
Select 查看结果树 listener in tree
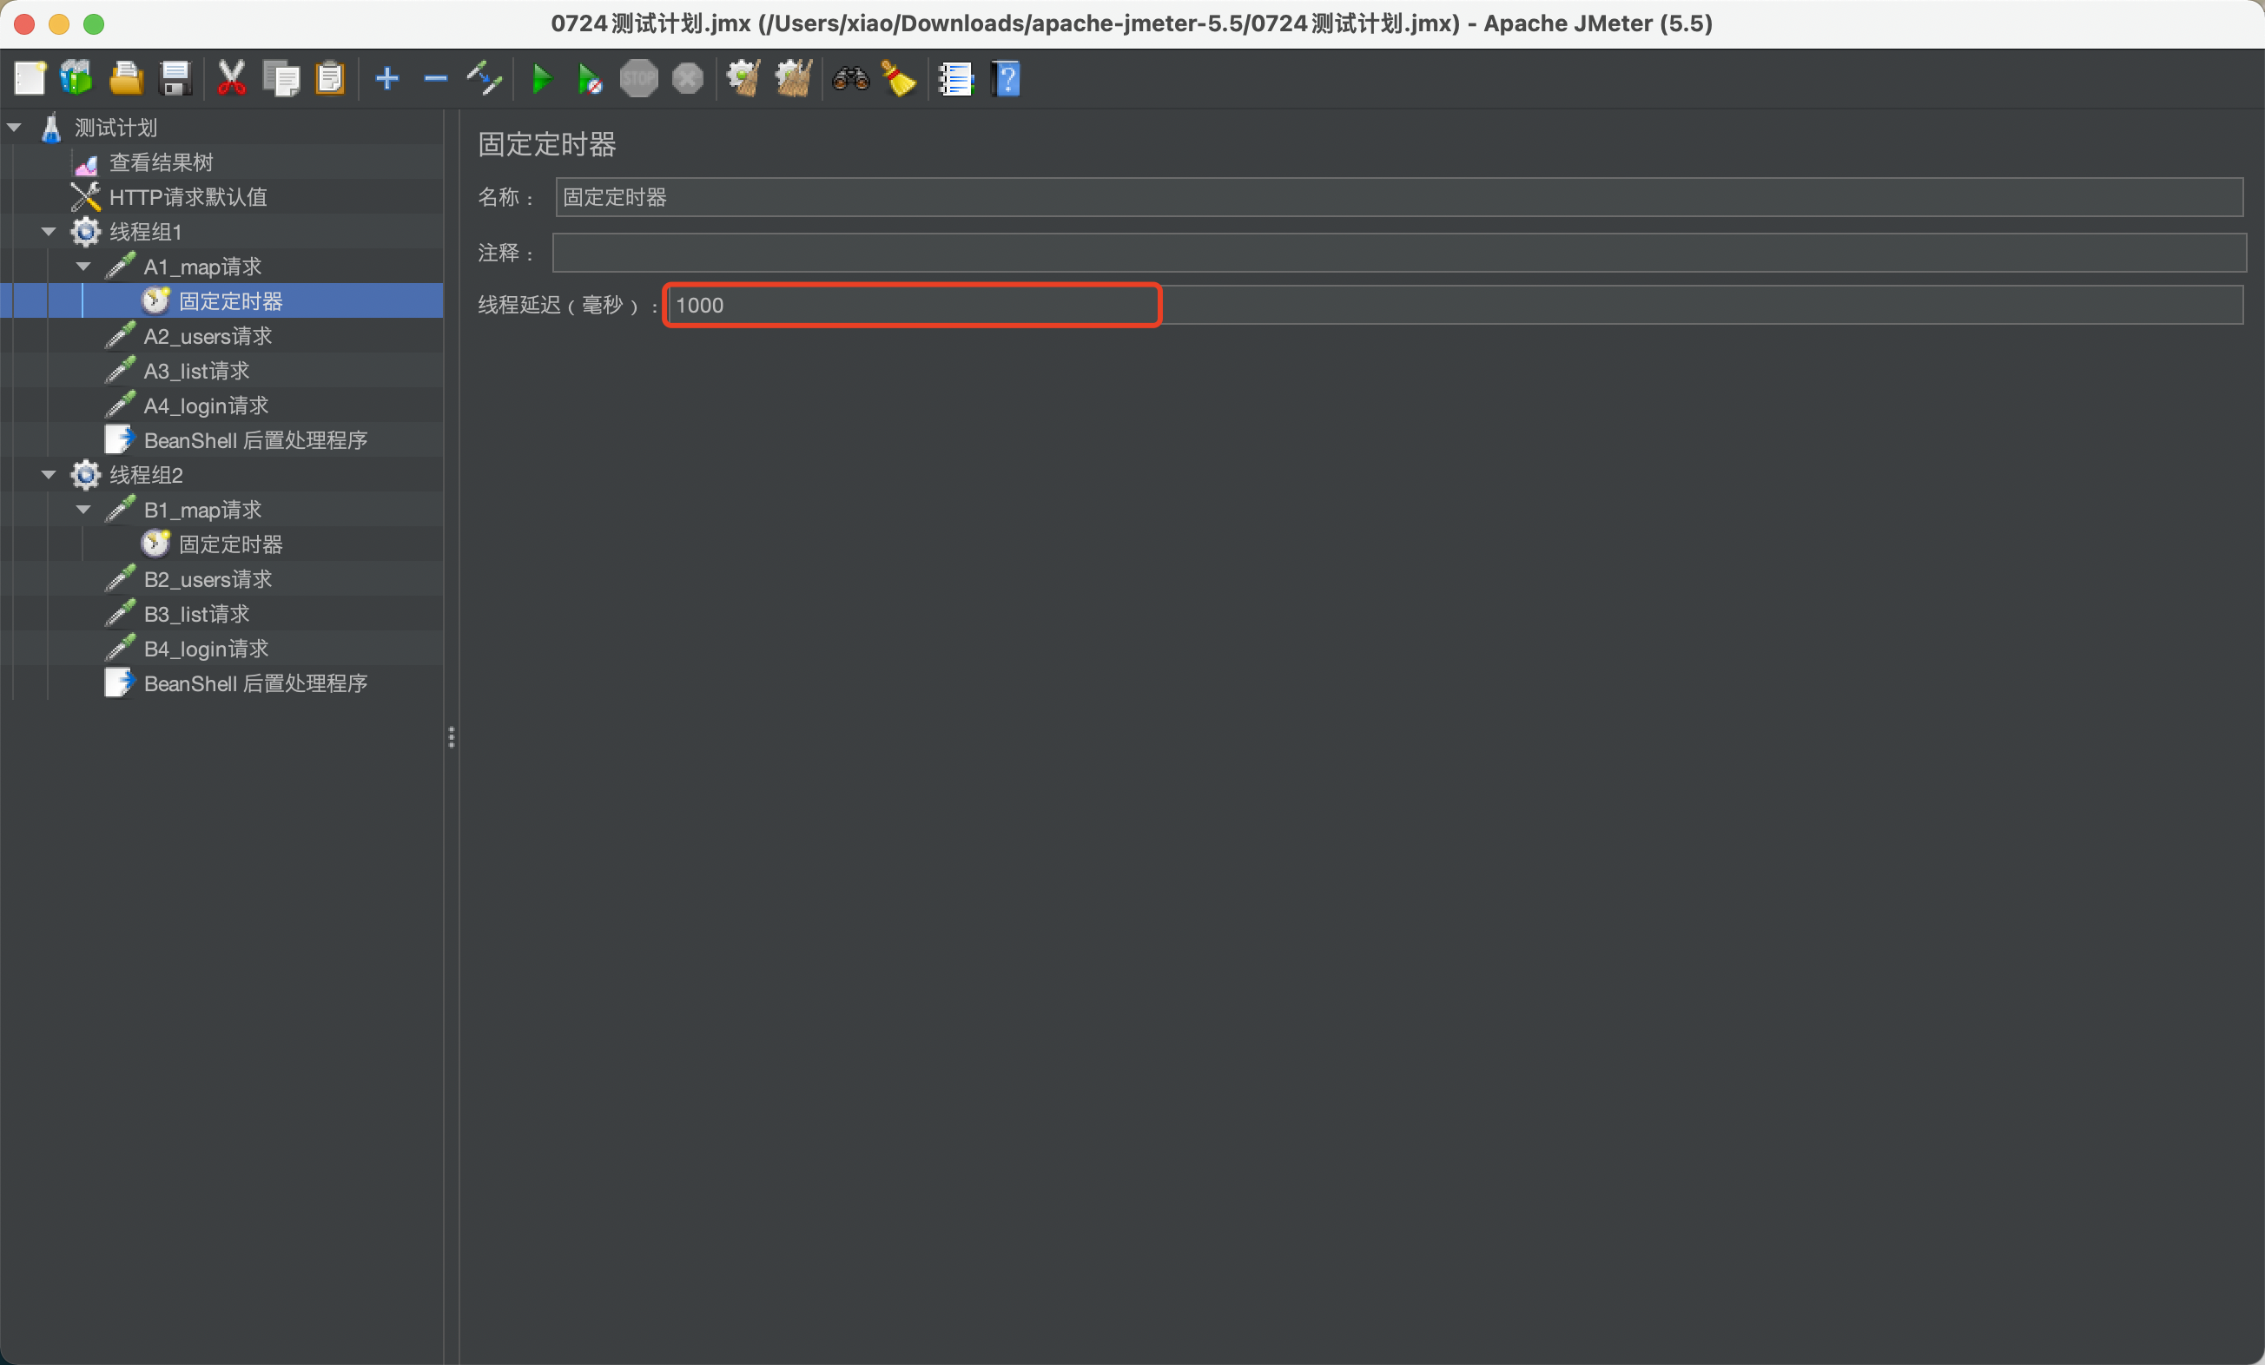tap(161, 162)
